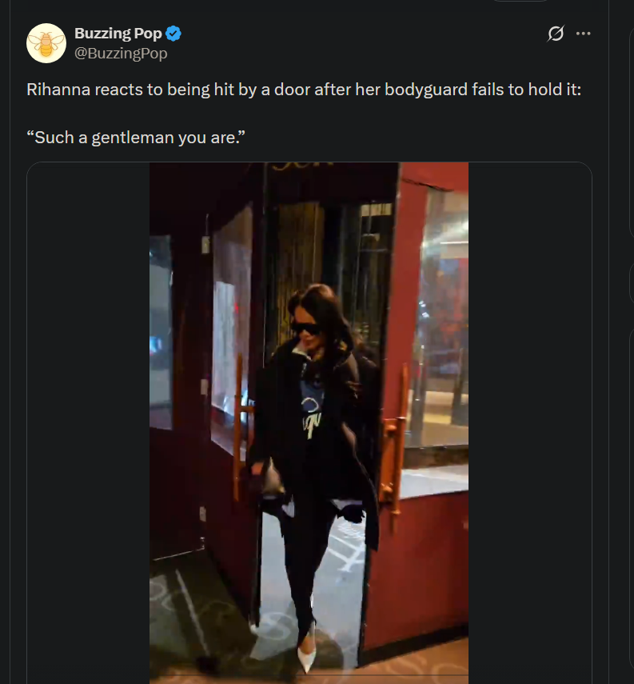
Task: Click the word "gentleman" in the quote
Action: click(x=148, y=137)
